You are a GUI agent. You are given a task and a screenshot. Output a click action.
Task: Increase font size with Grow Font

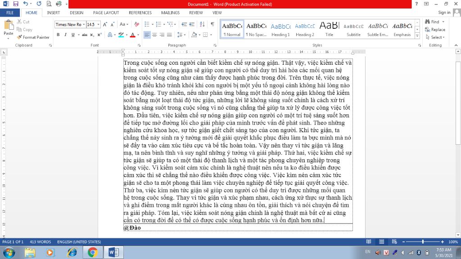[105, 24]
